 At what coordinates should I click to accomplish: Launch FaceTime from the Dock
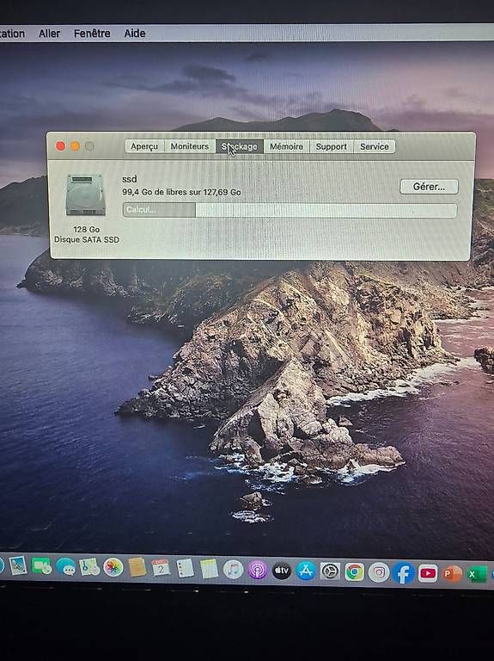[41, 566]
